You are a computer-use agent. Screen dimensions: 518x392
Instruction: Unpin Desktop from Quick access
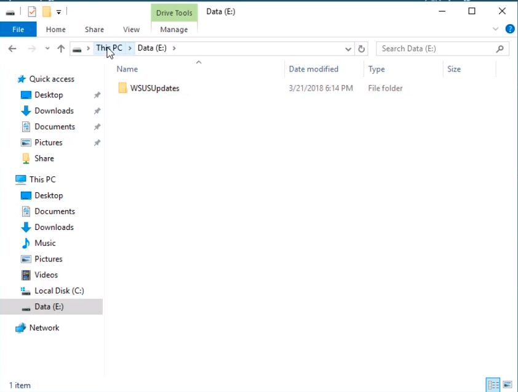97,95
